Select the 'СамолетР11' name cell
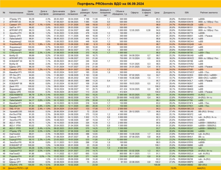Screen dimensions: 221x170 point(15,97)
